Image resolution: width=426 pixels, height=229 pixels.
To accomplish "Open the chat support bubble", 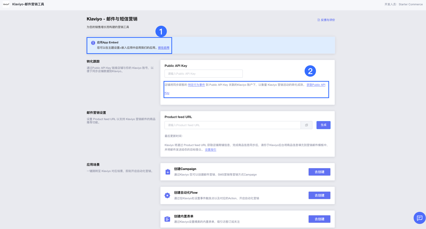I will coord(419,218).
